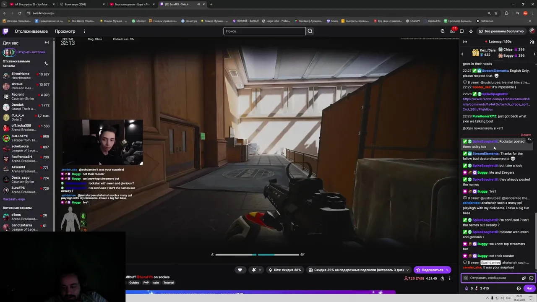Open the user avatar menu
Screen dimensions: 537x302
pos(532,31)
